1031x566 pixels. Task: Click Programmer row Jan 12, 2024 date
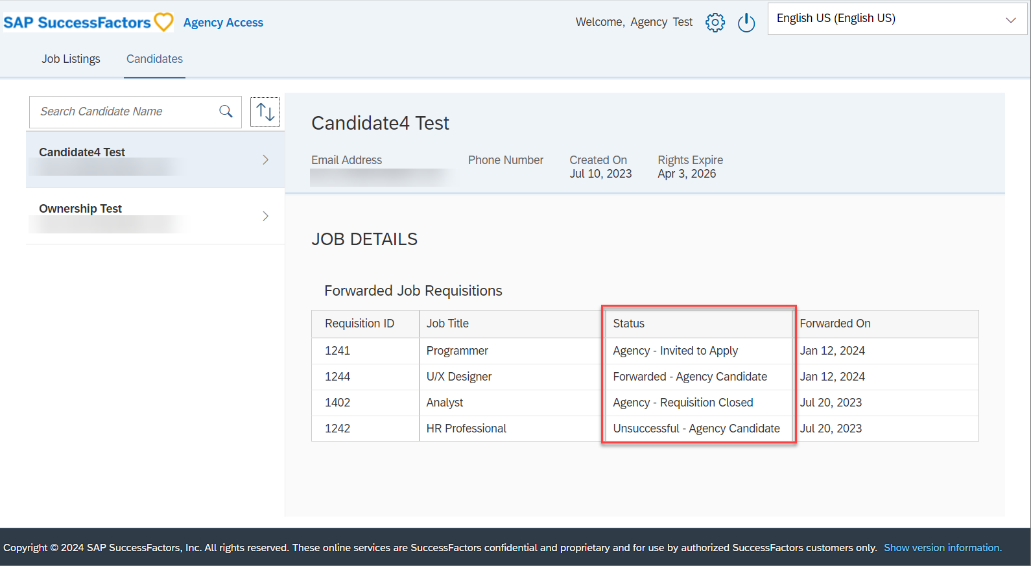coord(832,351)
